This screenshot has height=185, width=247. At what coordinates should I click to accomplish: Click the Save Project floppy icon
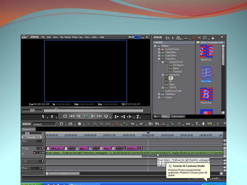tap(80, 124)
